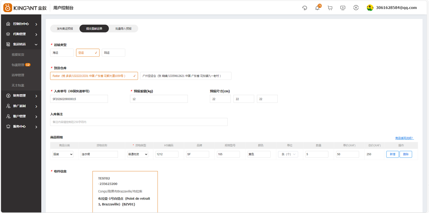Screen dimensions: 429x213
Task: Click the refresh arrow icon in header
Action: click(305, 8)
